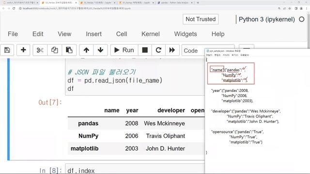Screen dimensions: 310x174
Task: Interrupt the kernel with the stop square
Action: (x=145, y=50)
